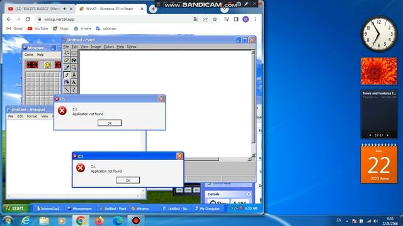Open Windows Media Player from taskbar

[62, 220]
